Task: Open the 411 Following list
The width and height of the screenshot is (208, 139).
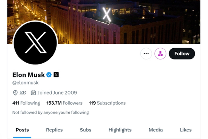Action: click(26, 103)
